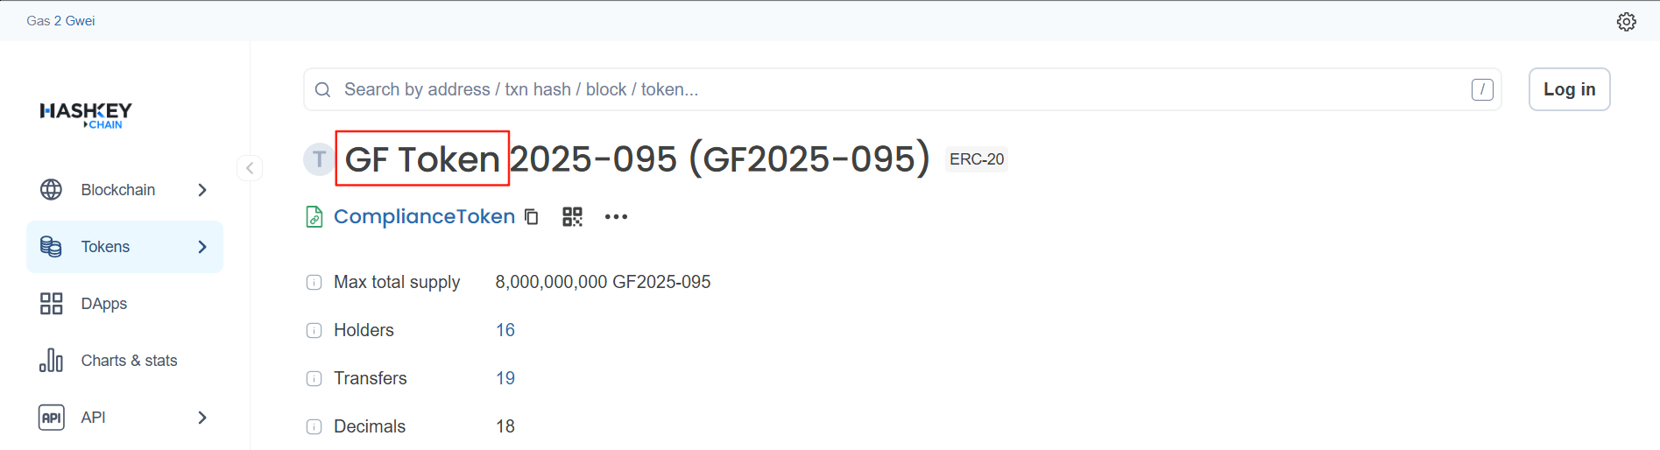View the 16 holders list link
Screen dimensions: 1660x450
coord(505,331)
